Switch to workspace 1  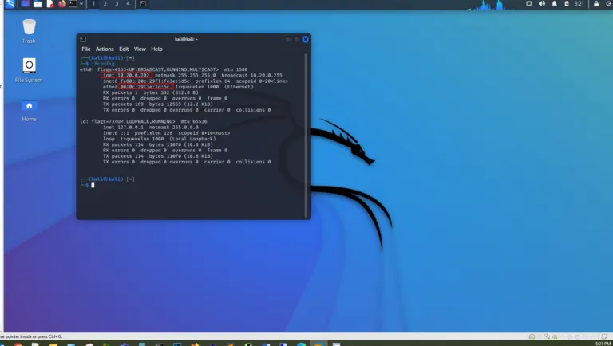(x=93, y=4)
